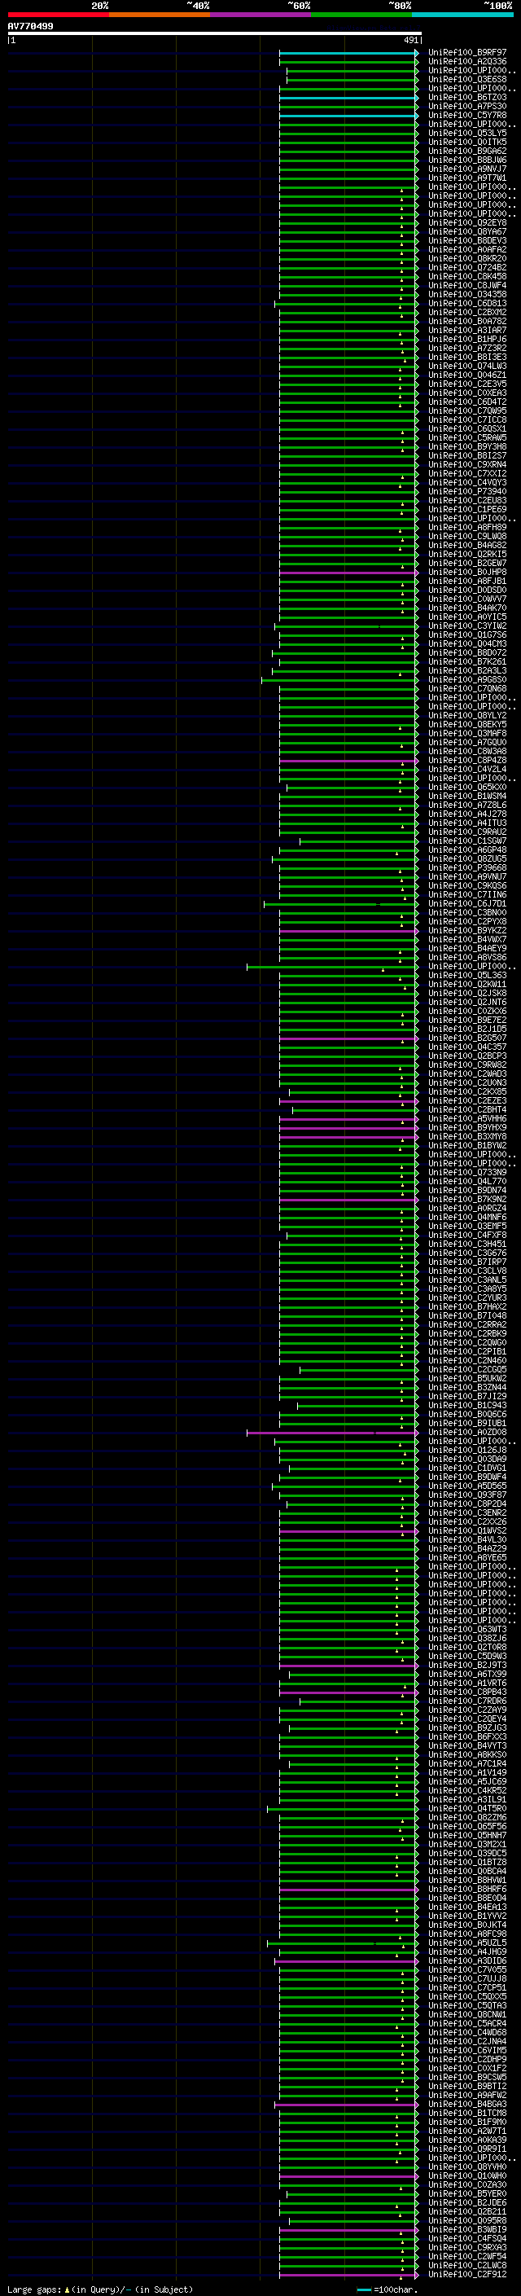This screenshot has width=521, height=2296.
Task: Click the purple ~60% identity legend segment
Action: tap(261, 15)
